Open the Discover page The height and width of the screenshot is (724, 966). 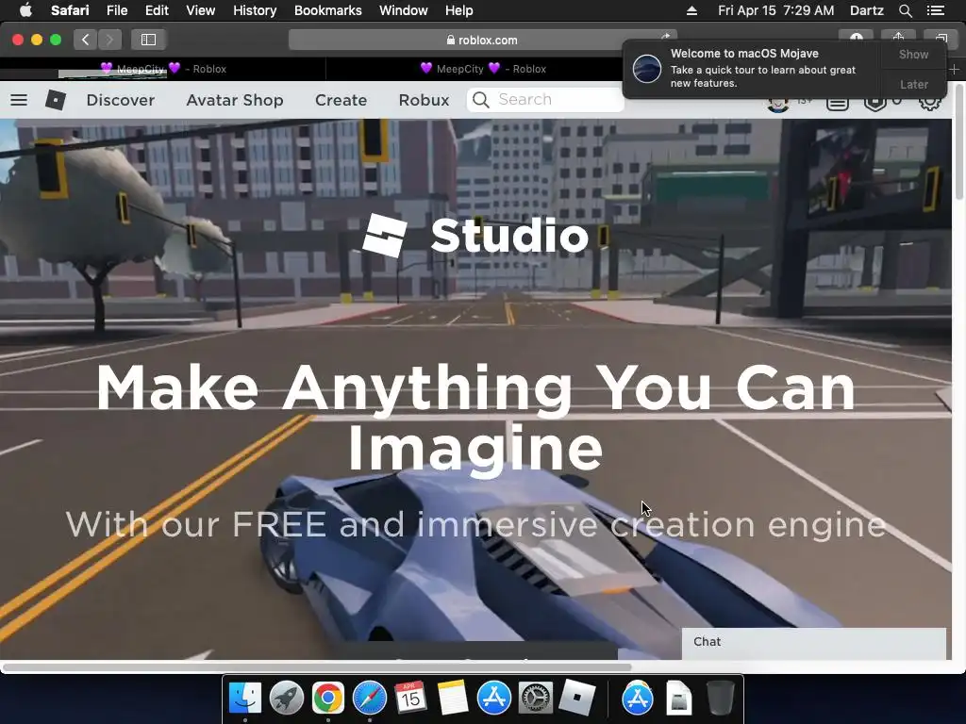[121, 100]
